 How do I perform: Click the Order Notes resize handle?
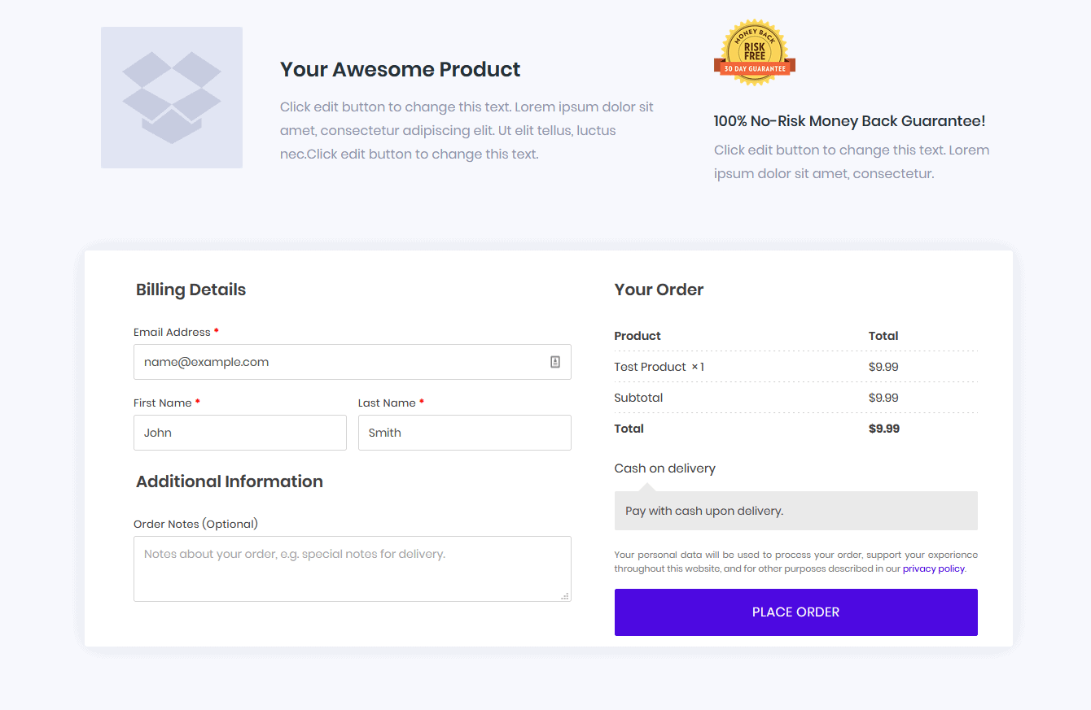pyautogui.click(x=565, y=596)
